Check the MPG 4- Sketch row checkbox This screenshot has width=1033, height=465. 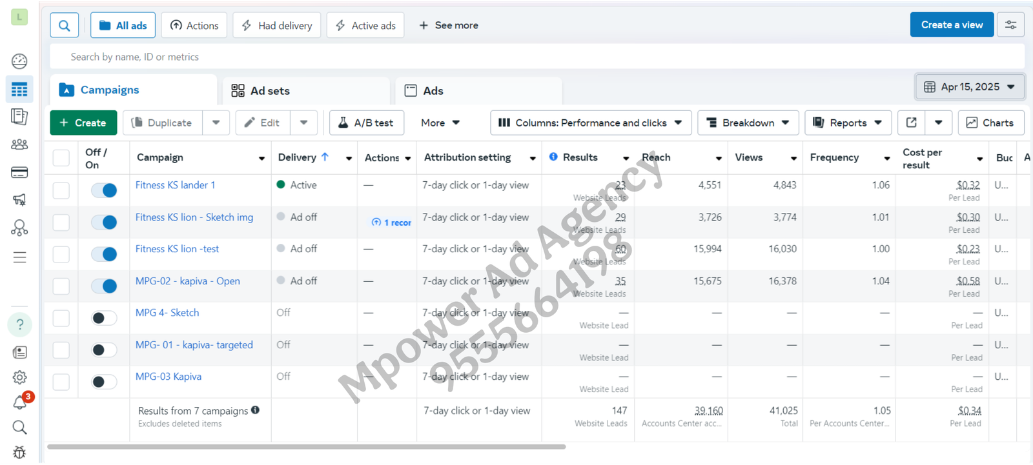pos(61,318)
